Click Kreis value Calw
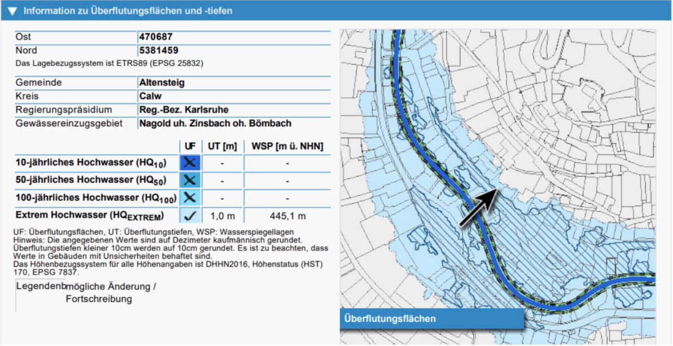Viewport: 673px width, 346px height. coord(150,96)
